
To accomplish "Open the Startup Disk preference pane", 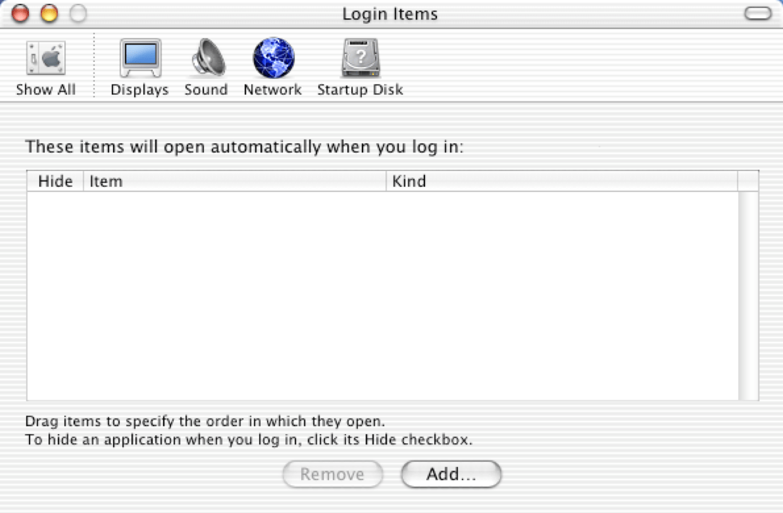I will point(360,68).
